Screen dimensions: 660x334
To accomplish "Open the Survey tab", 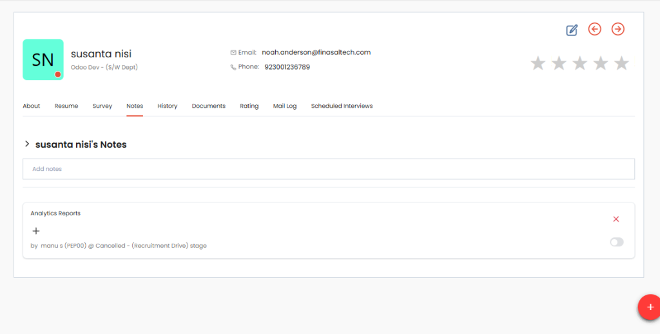I will (102, 106).
